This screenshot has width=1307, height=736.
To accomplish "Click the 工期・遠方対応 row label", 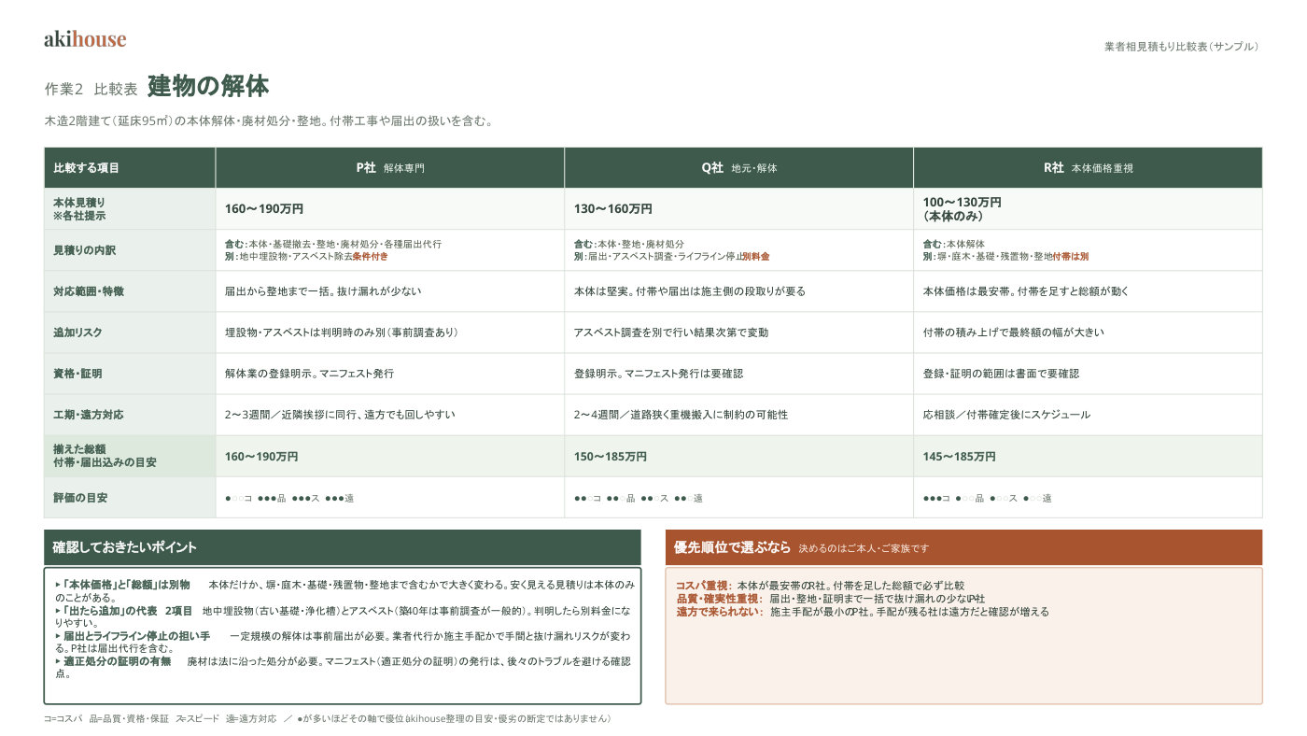I will pos(130,415).
